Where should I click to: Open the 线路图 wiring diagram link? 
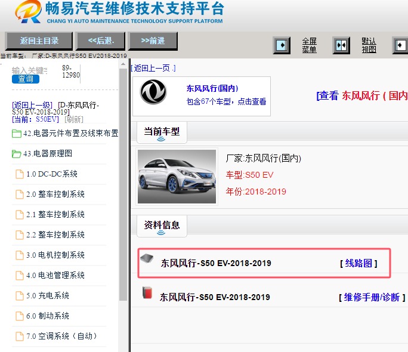(358, 263)
